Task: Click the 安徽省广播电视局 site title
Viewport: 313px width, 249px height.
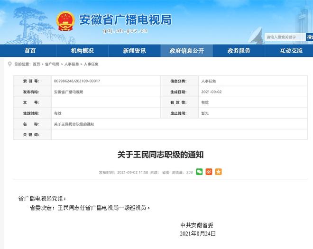Action: tap(125, 19)
